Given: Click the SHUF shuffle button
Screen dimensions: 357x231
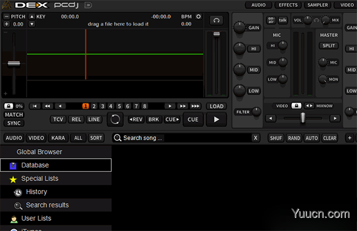Looking at the screenshot, I should (276, 138).
